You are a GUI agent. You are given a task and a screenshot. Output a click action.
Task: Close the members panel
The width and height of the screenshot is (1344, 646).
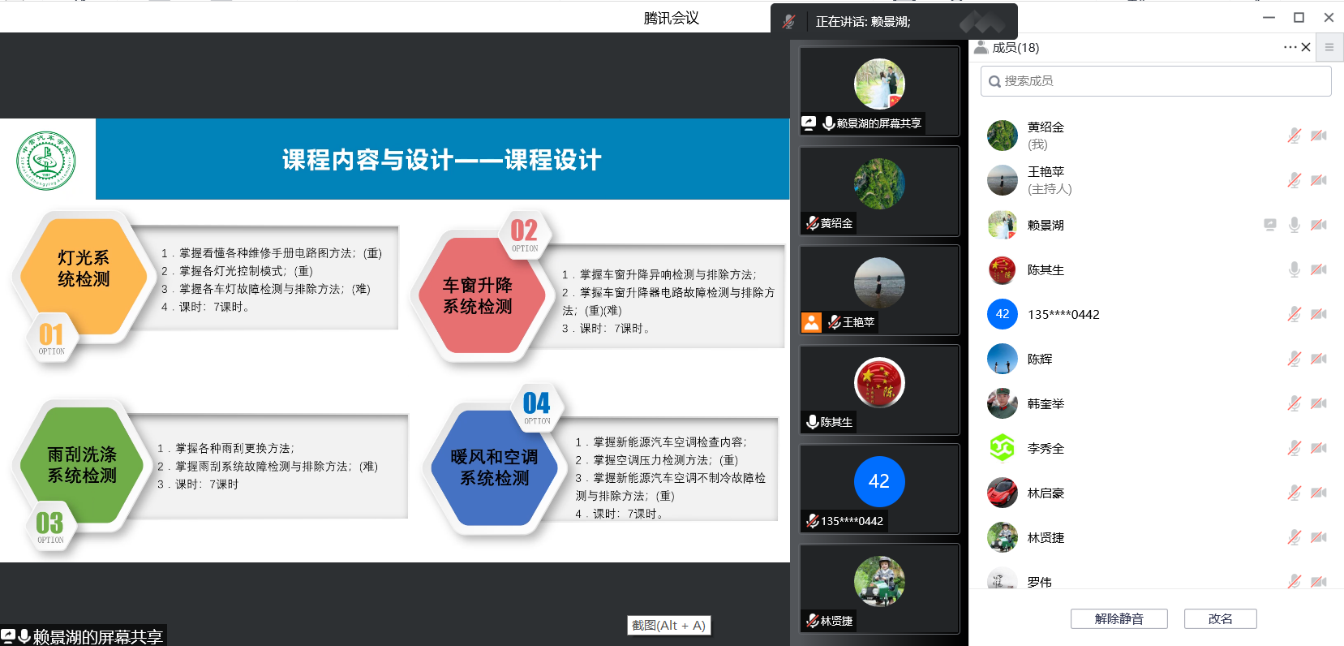1306,48
